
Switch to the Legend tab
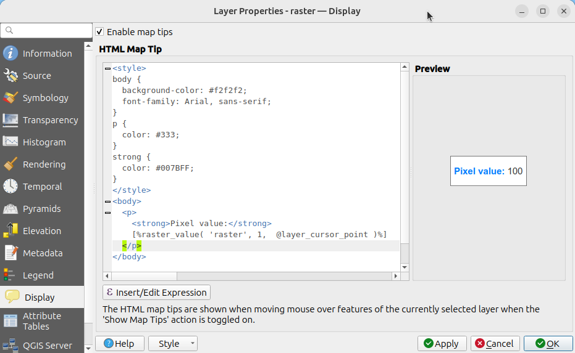click(x=38, y=275)
